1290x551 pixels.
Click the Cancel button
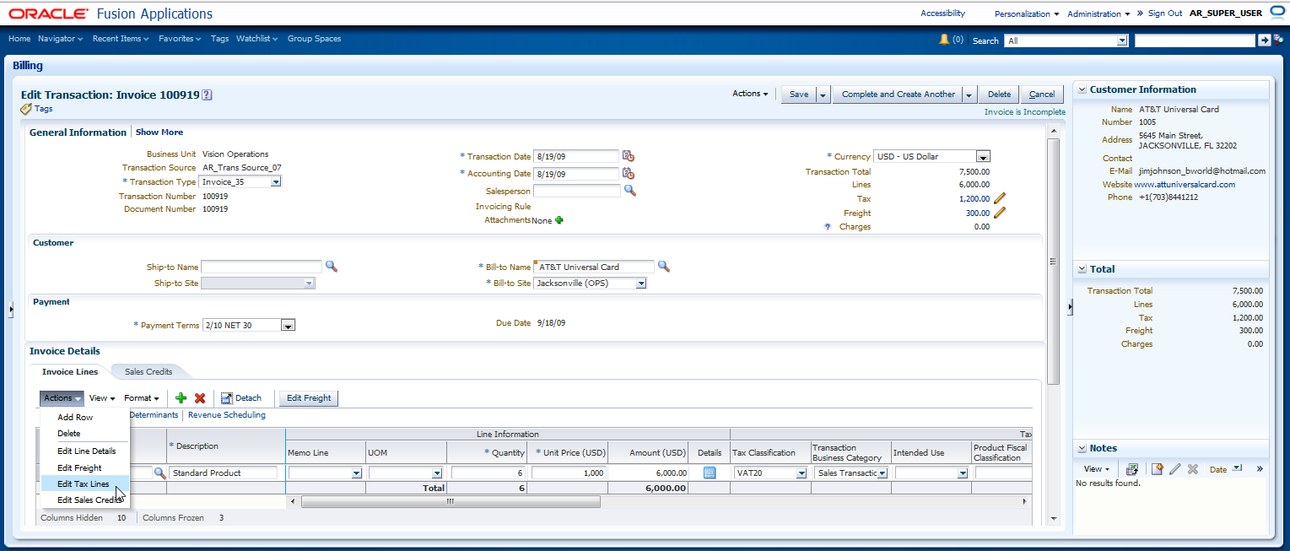(1042, 95)
